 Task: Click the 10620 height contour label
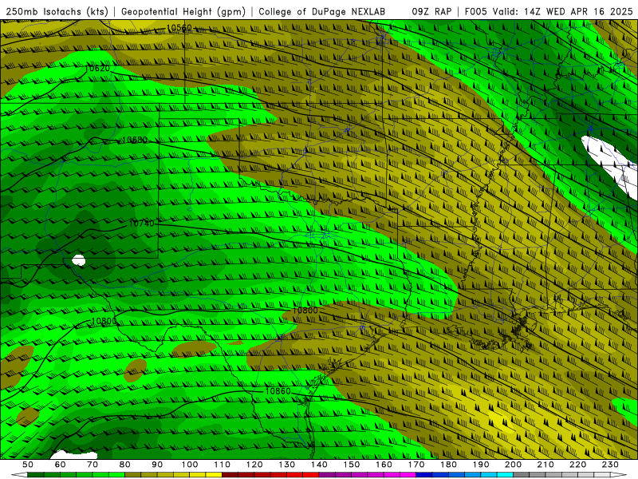pos(97,69)
